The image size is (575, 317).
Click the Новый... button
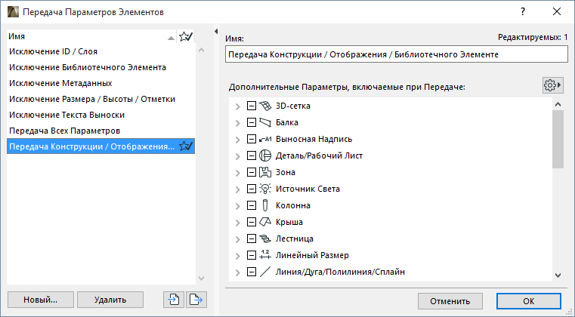pyautogui.click(x=40, y=300)
